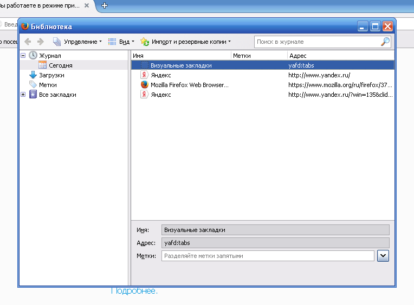Open the Подробнее link behind Library window

134,291
